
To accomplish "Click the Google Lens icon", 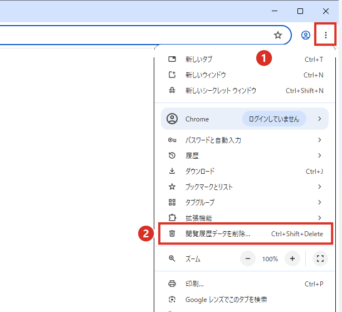I will click(x=172, y=299).
